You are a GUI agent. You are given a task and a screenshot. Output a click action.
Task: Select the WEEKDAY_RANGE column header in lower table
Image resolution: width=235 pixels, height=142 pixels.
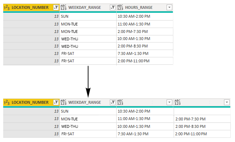(x=88, y=102)
